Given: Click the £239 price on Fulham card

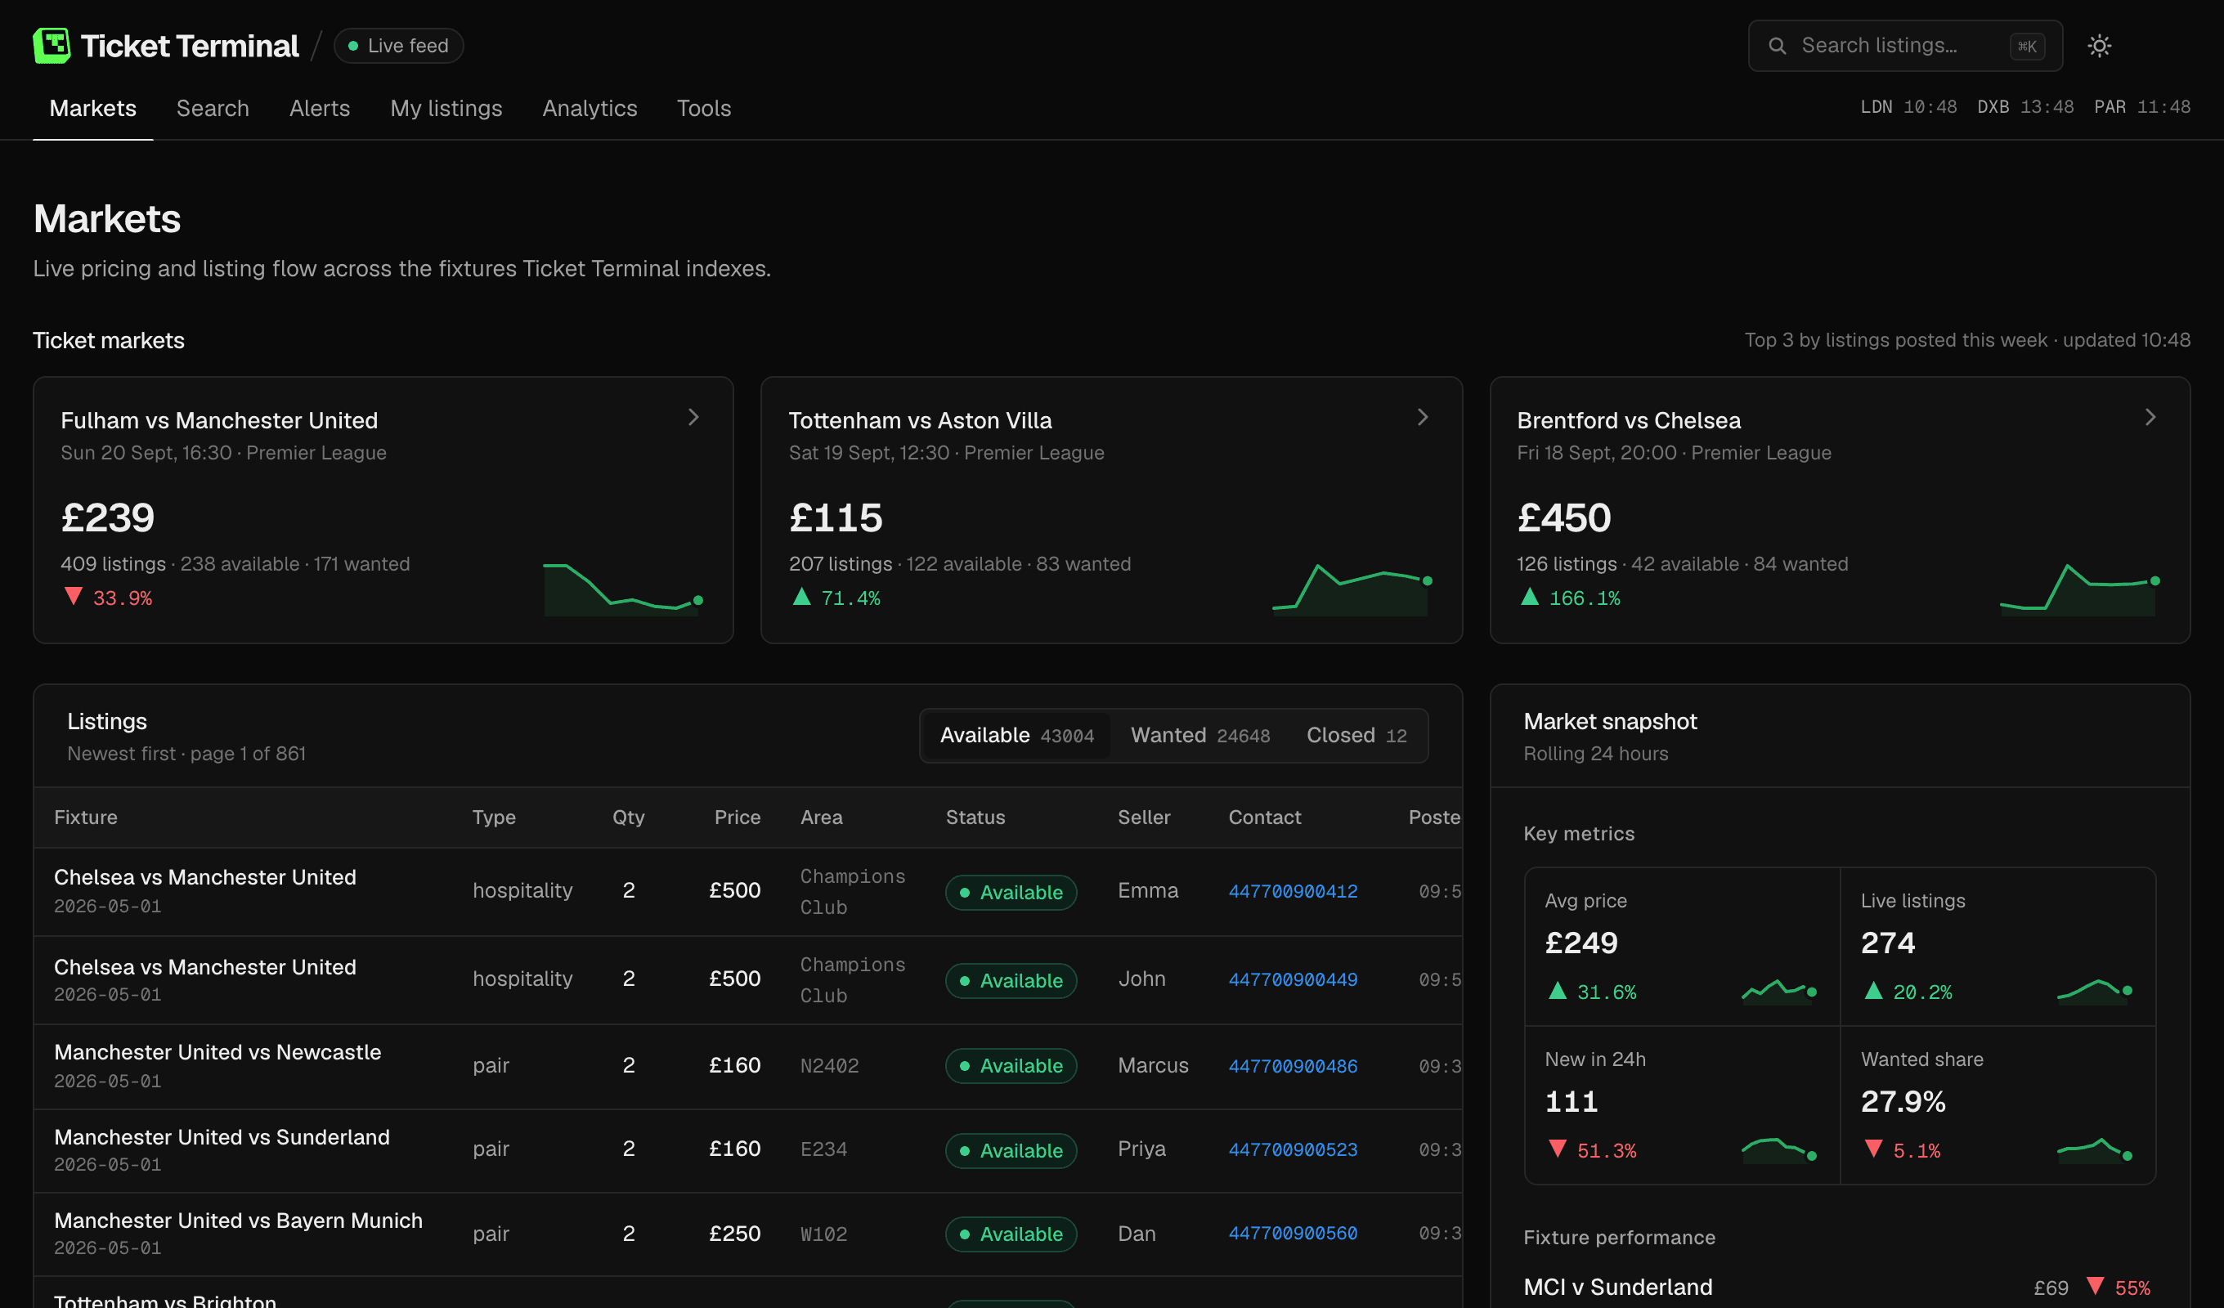Looking at the screenshot, I should [x=108, y=517].
